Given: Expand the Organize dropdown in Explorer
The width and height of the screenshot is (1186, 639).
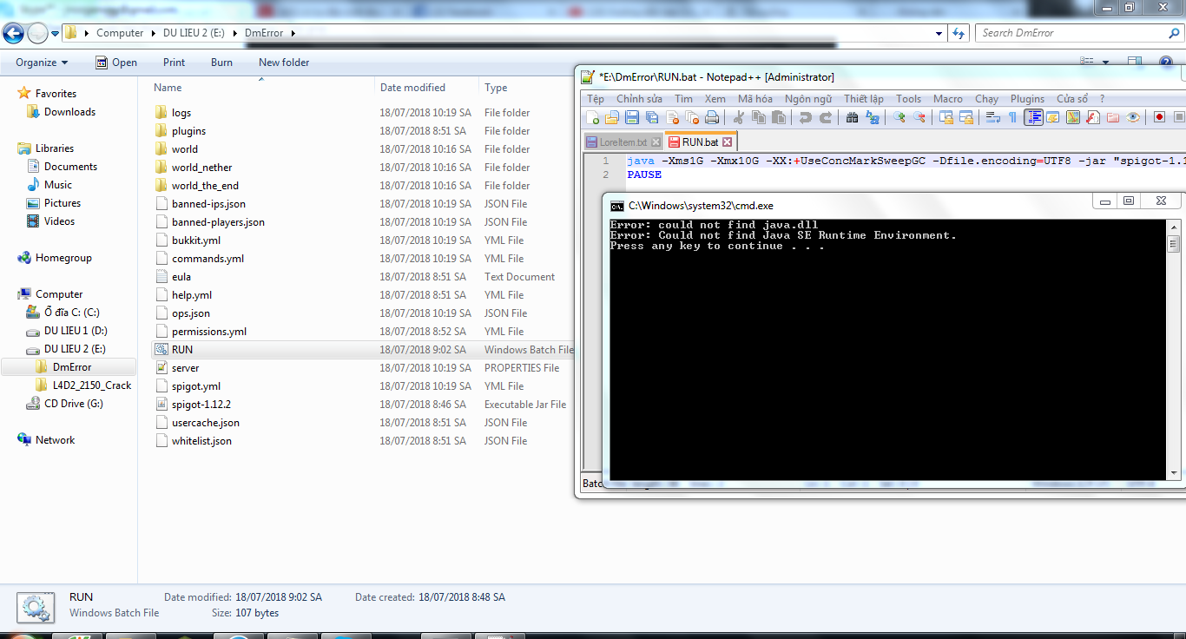Looking at the screenshot, I should [42, 63].
